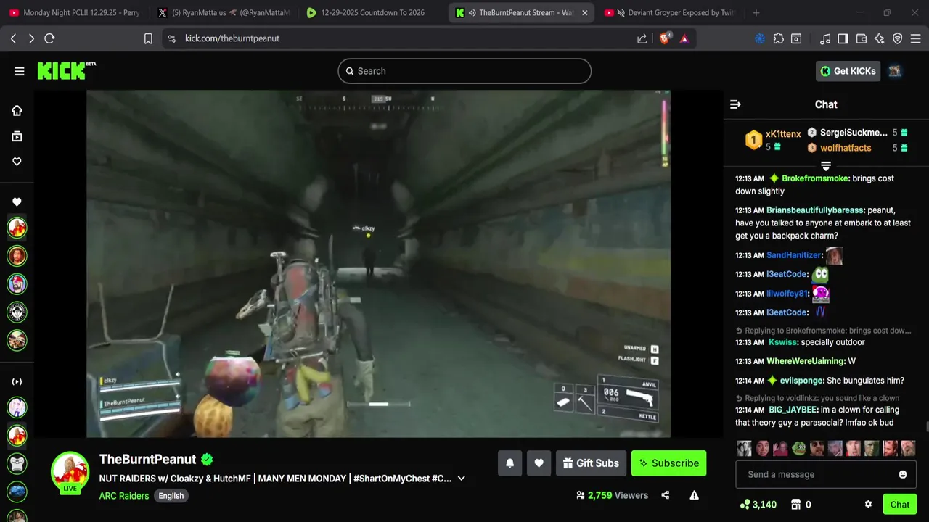This screenshot has width=929, height=522.
Task: Click username evilsponge in chat
Action: [x=802, y=381]
